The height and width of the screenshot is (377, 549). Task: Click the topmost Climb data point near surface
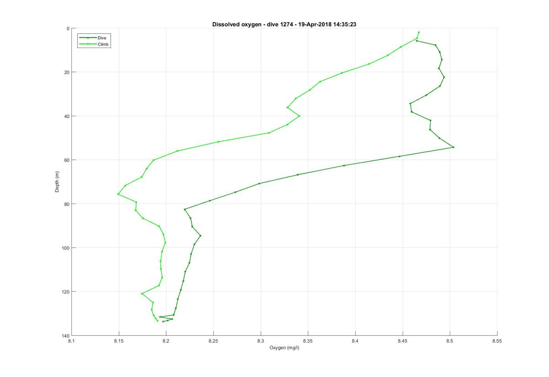[419, 32]
